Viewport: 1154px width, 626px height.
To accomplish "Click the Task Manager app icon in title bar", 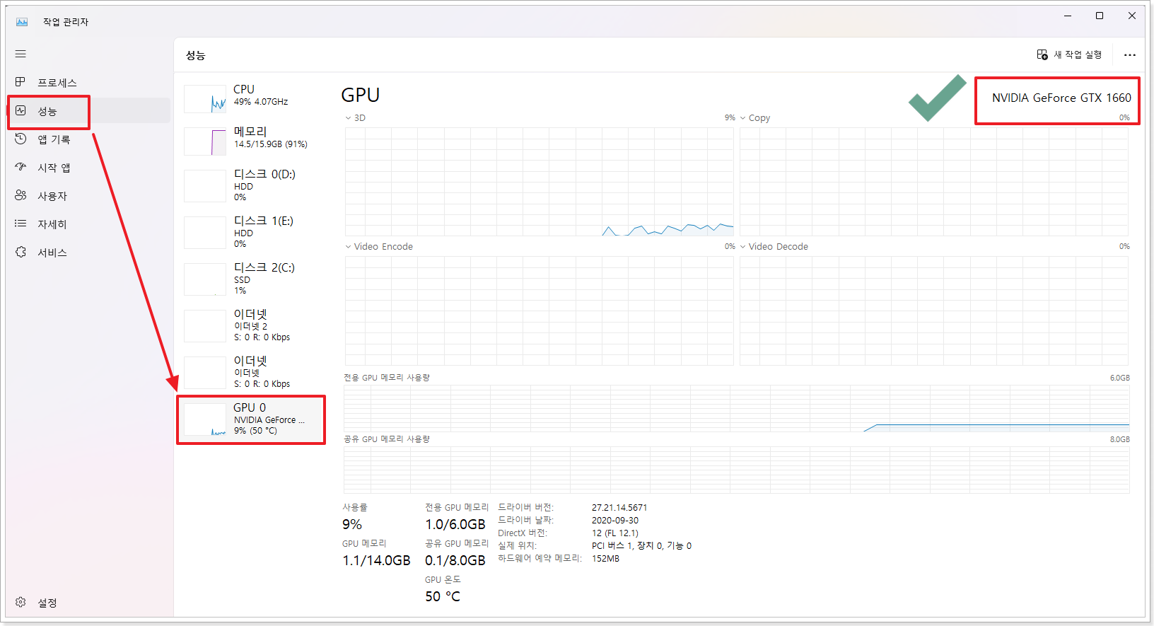I will (22, 22).
